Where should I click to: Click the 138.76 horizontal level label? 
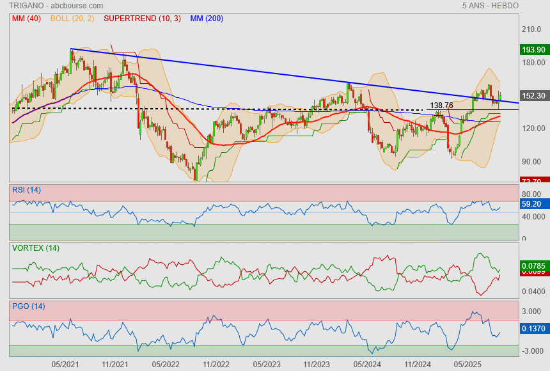tap(441, 105)
